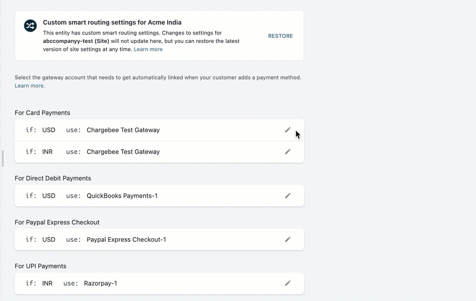Edit the Direct Debit USD routing rule
The height and width of the screenshot is (301, 476).
[288, 196]
